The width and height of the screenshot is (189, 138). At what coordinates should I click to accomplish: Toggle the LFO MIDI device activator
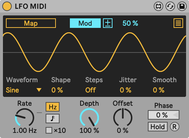[x=7, y=6]
